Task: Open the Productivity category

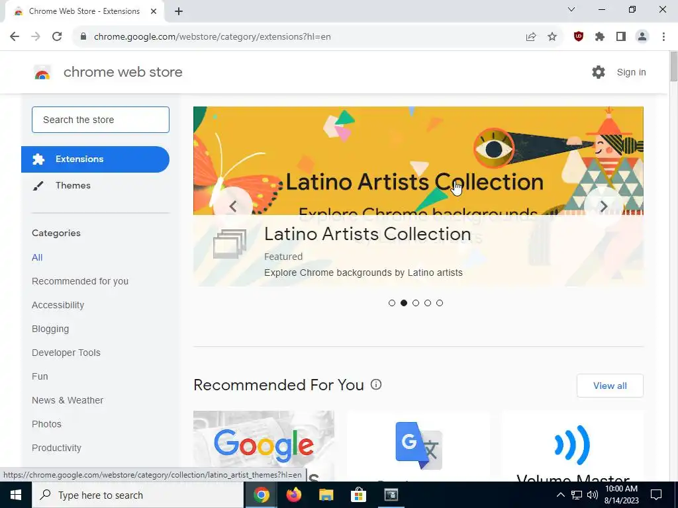Action: [57, 448]
